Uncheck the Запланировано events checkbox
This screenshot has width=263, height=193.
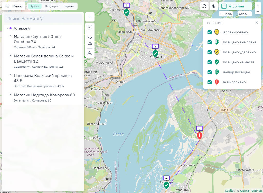[x=210, y=32]
